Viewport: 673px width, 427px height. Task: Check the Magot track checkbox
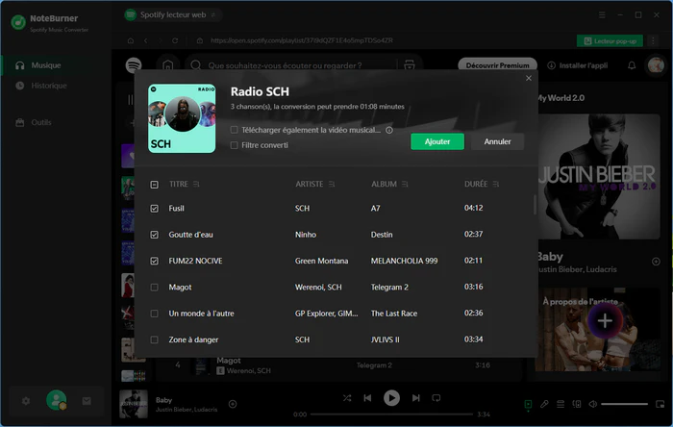[x=155, y=288]
